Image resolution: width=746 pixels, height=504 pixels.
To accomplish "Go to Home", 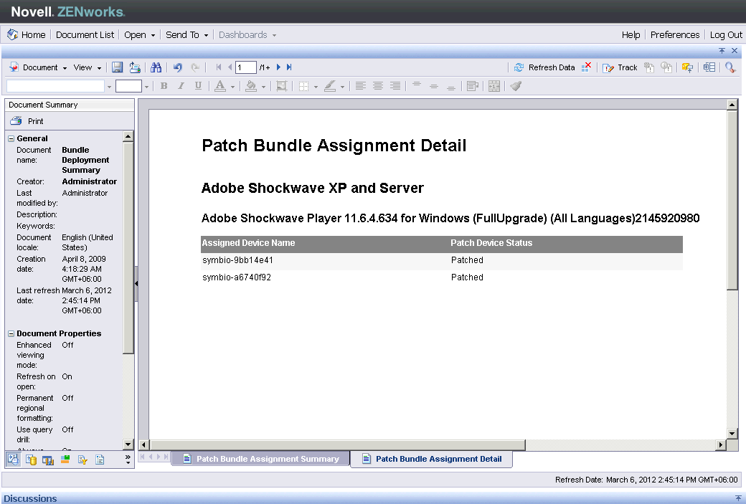I will 27,34.
